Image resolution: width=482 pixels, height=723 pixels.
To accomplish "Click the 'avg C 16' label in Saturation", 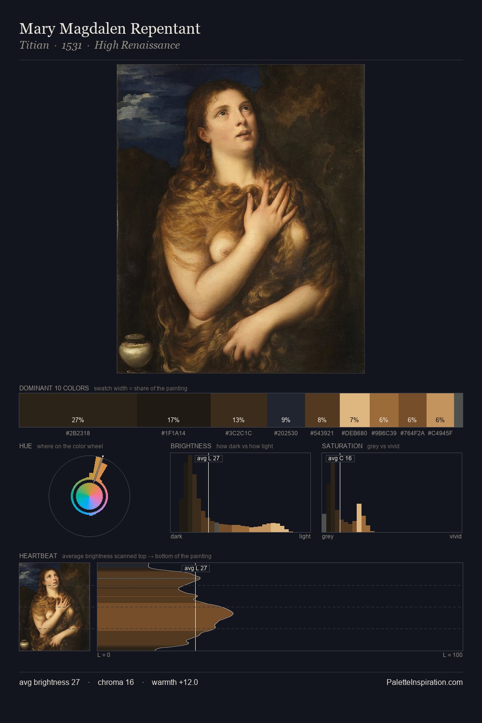I will pos(340,458).
